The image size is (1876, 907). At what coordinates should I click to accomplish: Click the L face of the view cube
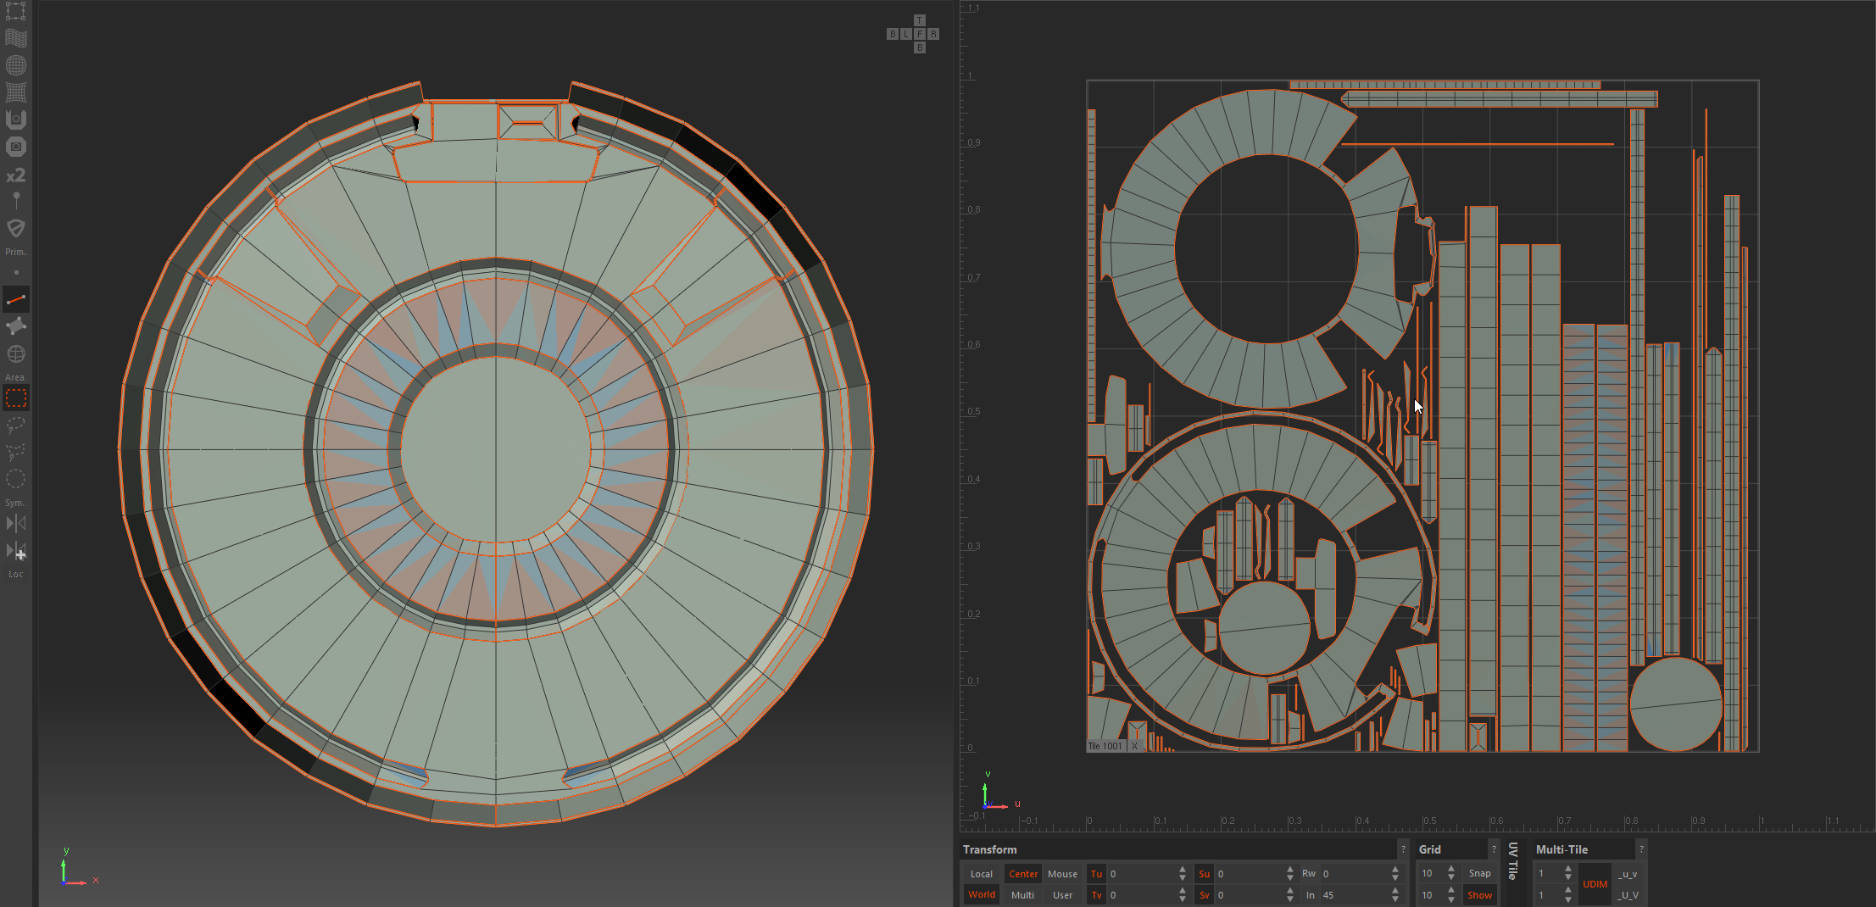pos(906,34)
